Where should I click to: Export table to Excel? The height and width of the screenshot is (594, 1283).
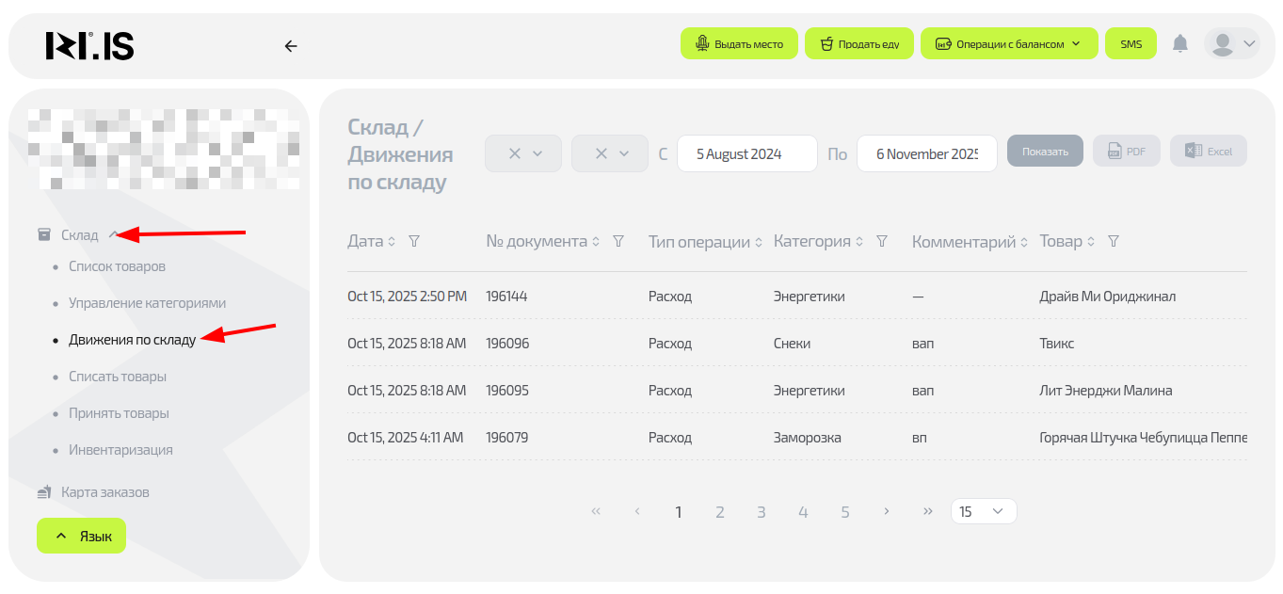point(1208,152)
